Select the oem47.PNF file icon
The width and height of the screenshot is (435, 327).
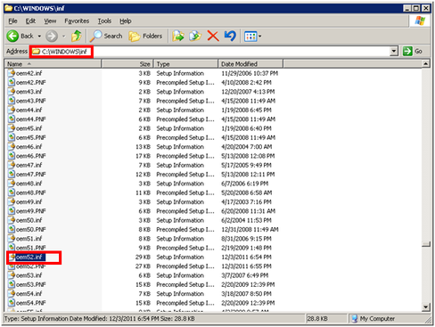coord(12,174)
